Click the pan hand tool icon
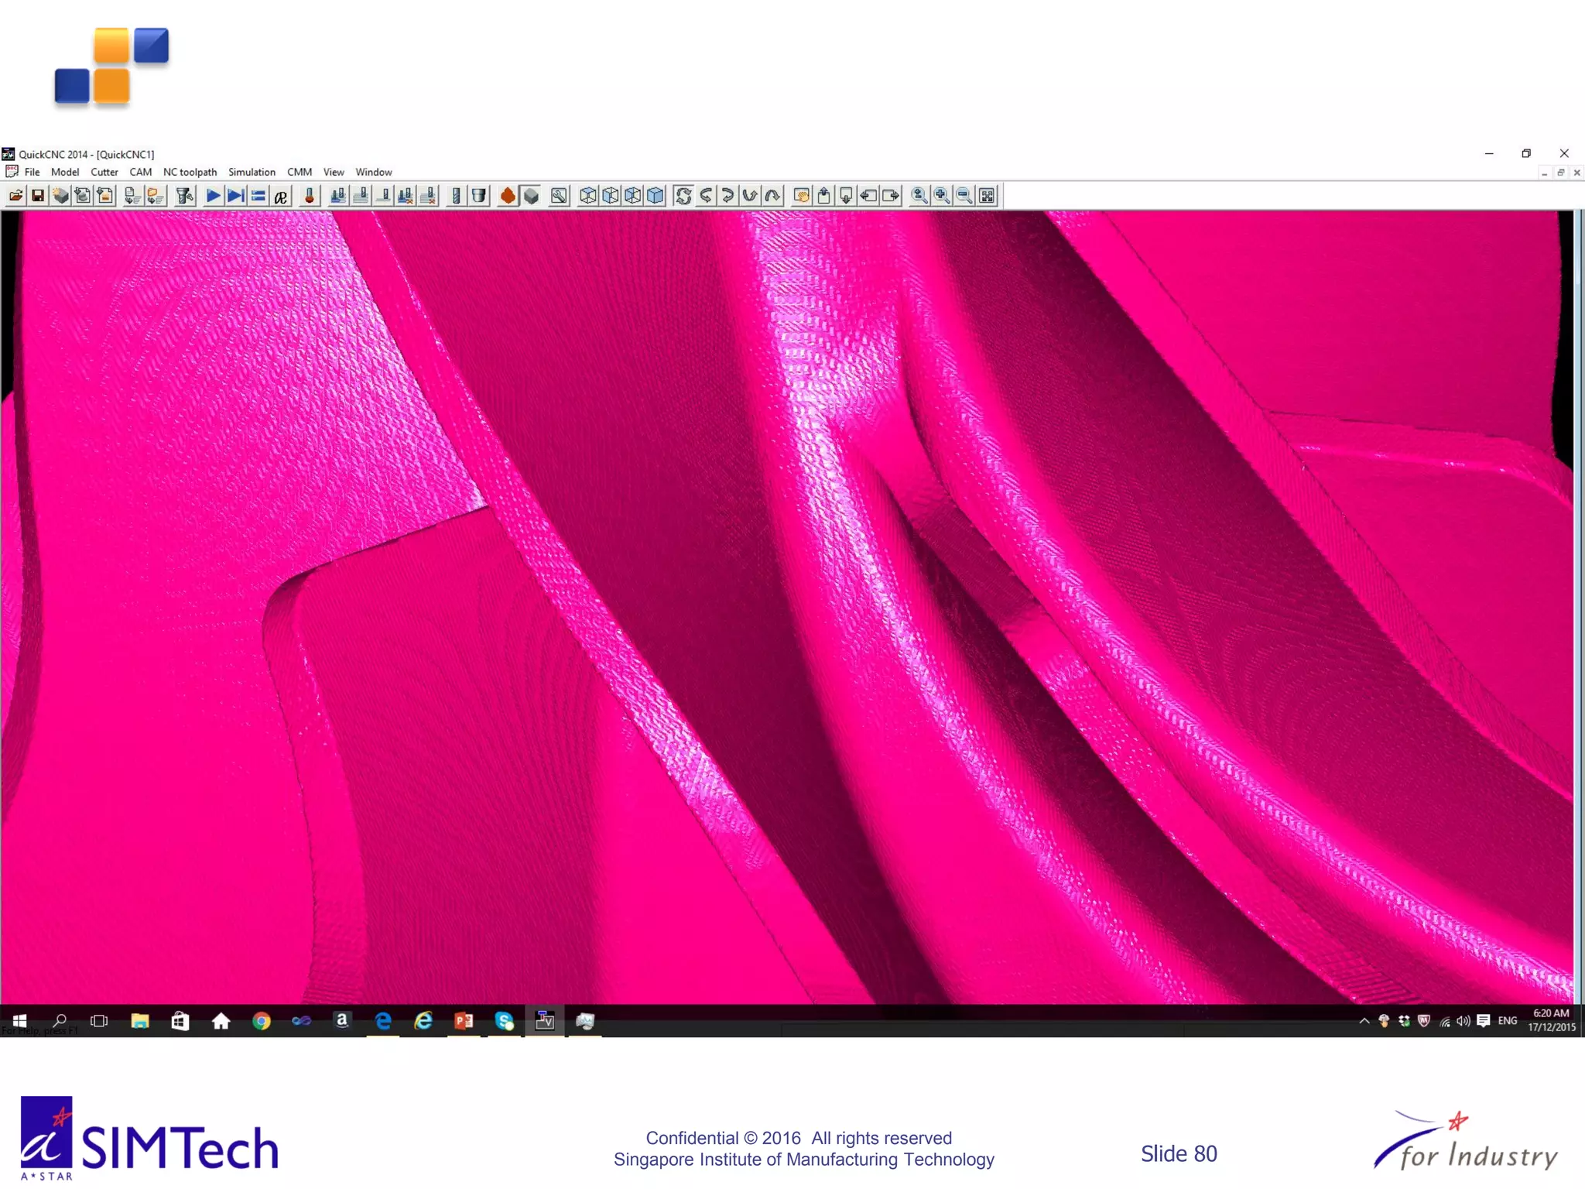 [802, 196]
